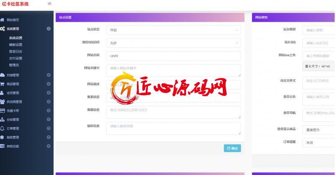
Task: Open 网站首页 in the sidebar
Action: click(13, 20)
